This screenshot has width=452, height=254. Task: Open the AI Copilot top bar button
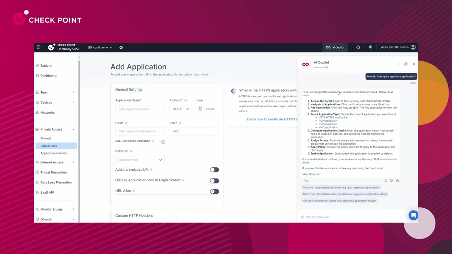[x=335, y=47]
